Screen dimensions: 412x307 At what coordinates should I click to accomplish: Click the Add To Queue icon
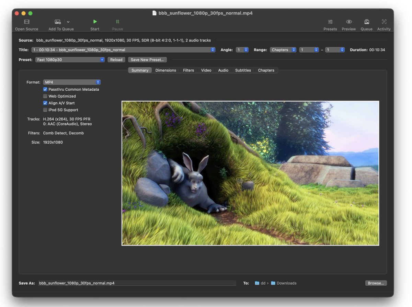pos(58,22)
